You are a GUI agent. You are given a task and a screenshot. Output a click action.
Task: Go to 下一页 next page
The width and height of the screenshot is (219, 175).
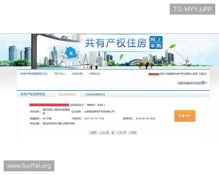click(x=122, y=132)
